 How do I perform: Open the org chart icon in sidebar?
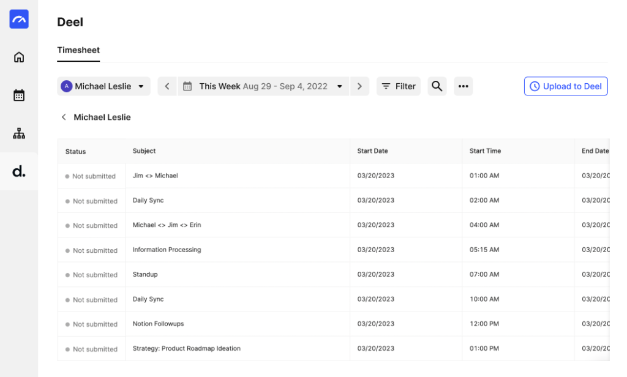[19, 133]
